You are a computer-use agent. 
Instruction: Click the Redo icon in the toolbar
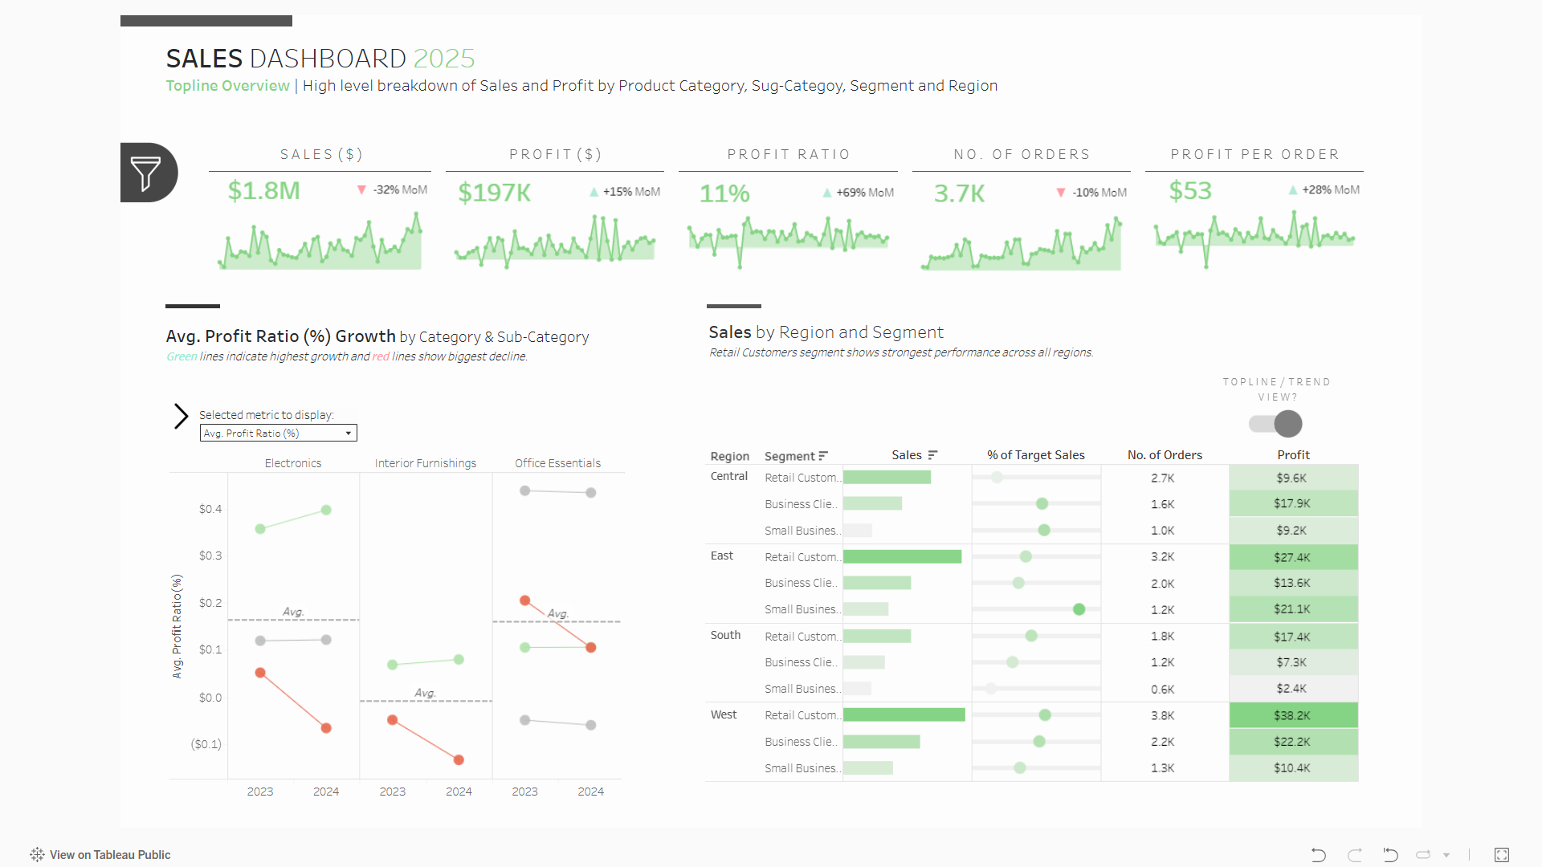[1354, 855]
